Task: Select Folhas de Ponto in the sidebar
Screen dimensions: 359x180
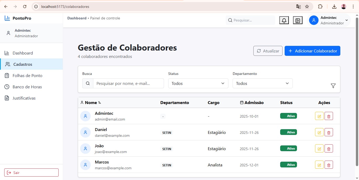Action: pyautogui.click(x=27, y=75)
